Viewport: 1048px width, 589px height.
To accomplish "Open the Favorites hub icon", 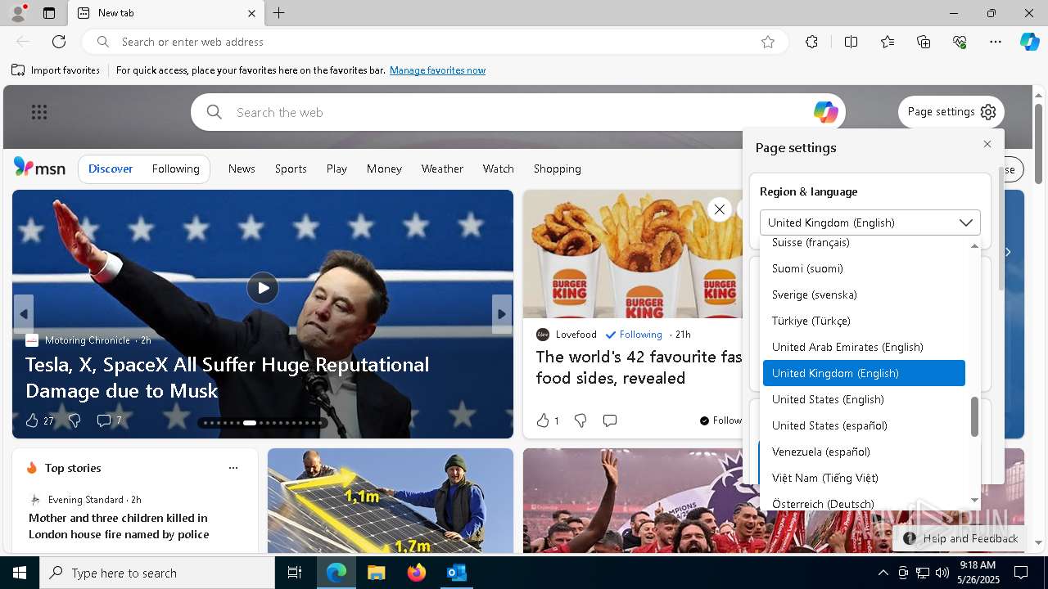I will pos(888,42).
